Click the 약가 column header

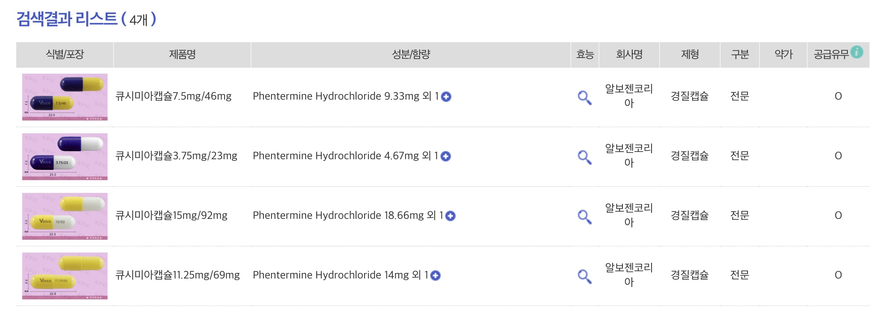click(783, 55)
